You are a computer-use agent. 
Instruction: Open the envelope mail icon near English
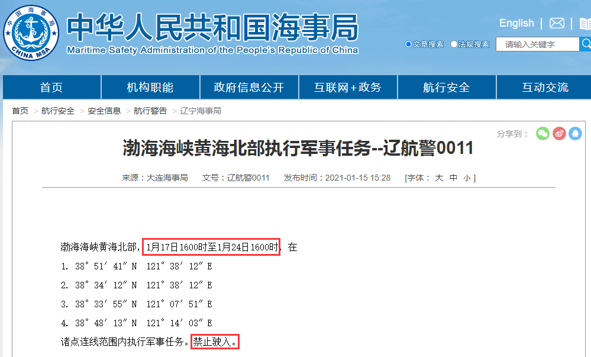tap(557, 23)
